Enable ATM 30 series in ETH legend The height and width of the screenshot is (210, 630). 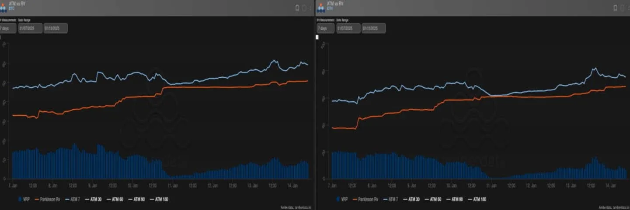pos(411,199)
